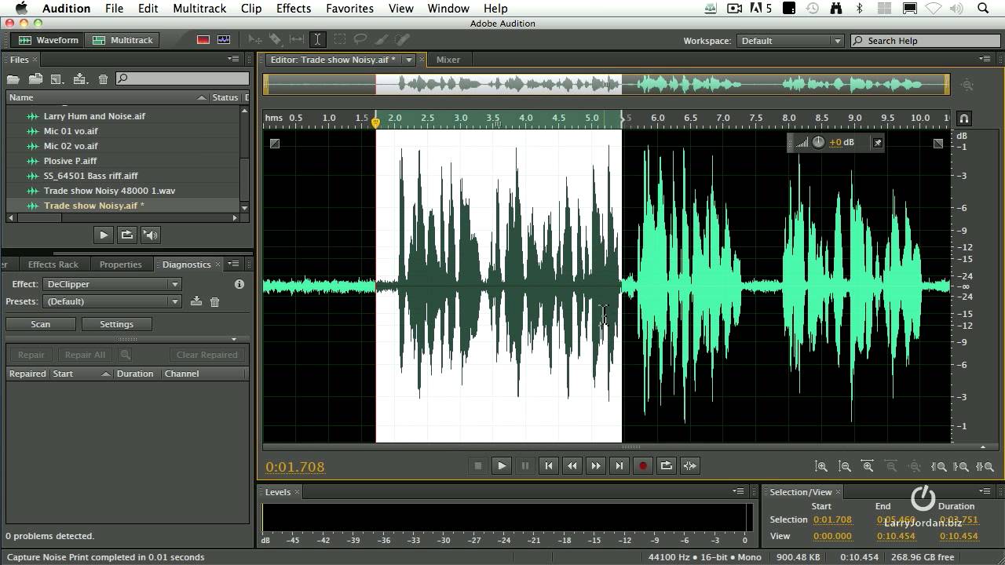The image size is (1005, 565).
Task: Click the Save Preset icon
Action: coord(196,301)
